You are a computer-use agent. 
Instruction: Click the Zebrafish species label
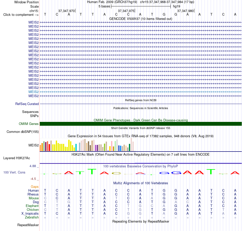coord(32,217)
